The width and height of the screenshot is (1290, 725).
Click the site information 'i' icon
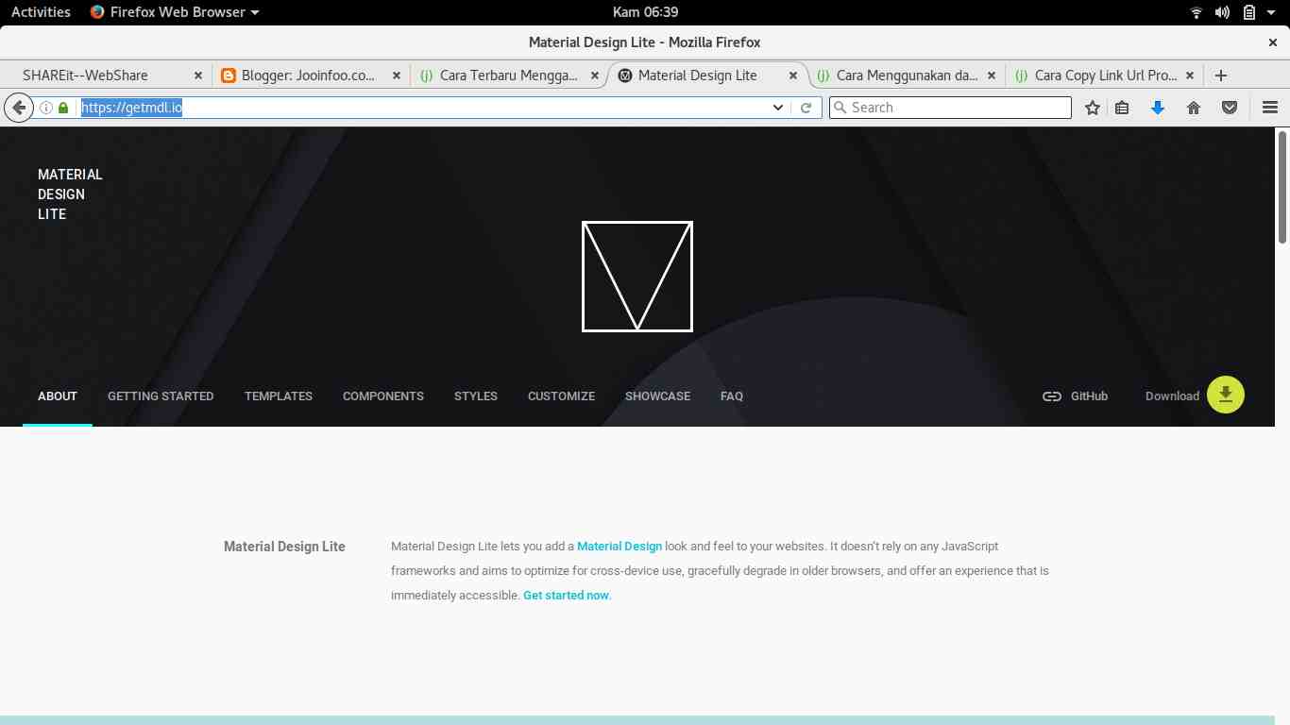point(45,108)
